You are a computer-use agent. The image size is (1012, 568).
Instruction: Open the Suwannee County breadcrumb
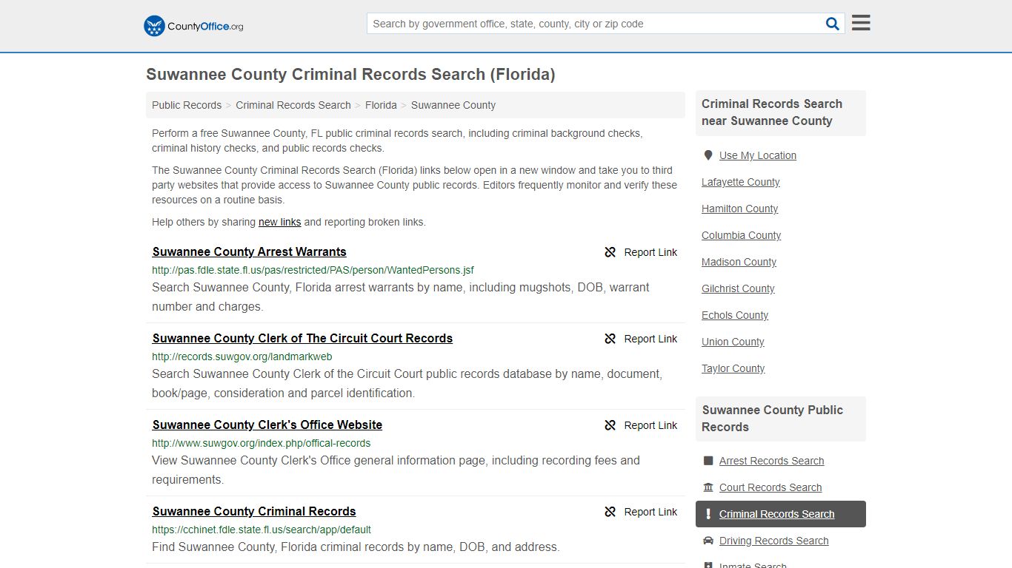click(x=453, y=105)
